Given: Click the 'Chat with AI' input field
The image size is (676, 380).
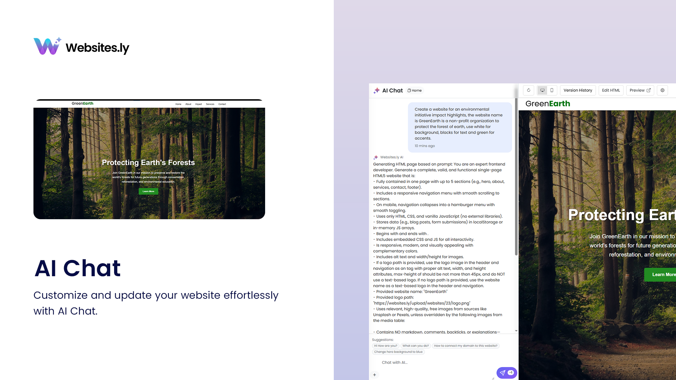Looking at the screenshot, I should pos(423,362).
